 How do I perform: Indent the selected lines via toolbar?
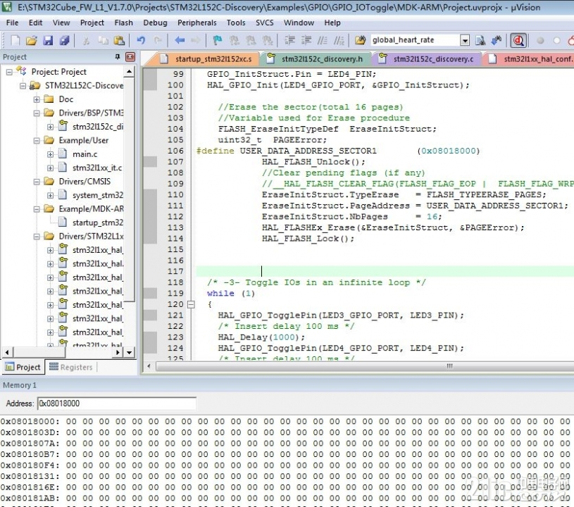(289, 40)
